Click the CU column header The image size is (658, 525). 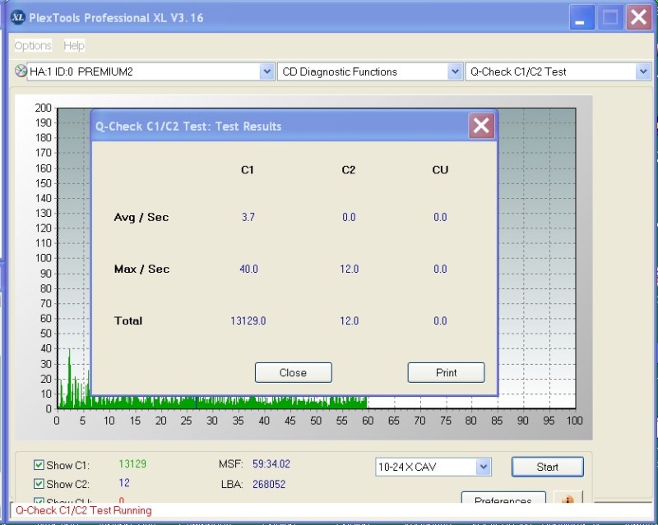pos(440,170)
